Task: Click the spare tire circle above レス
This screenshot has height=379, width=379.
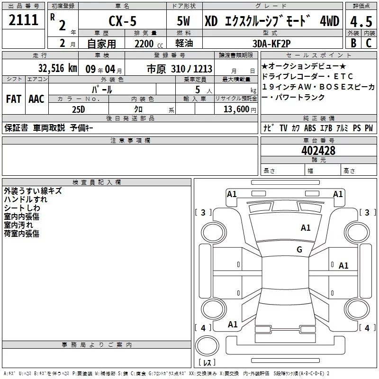Action: (x=207, y=345)
